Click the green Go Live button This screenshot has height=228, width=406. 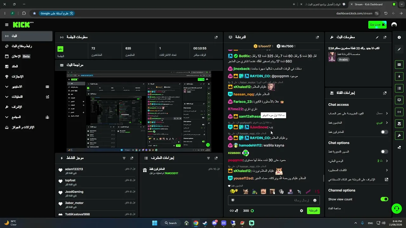pos(377,25)
